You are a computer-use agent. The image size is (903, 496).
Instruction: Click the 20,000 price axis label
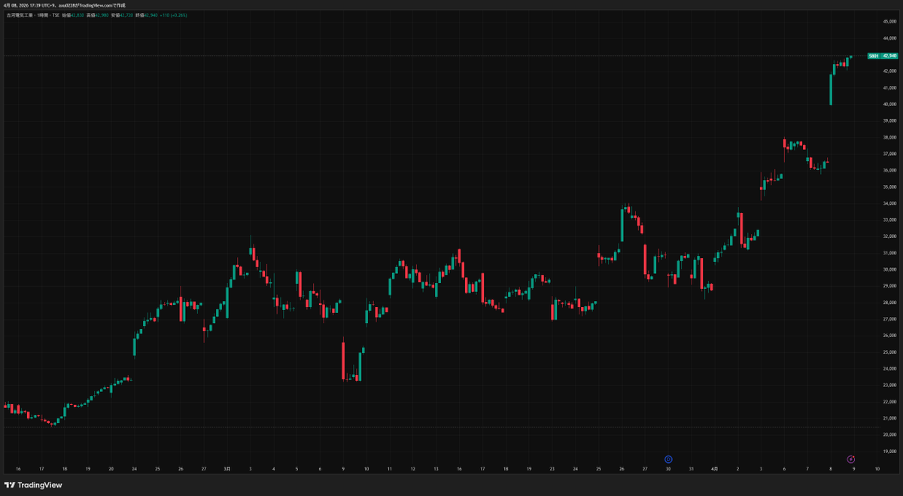click(x=889, y=434)
